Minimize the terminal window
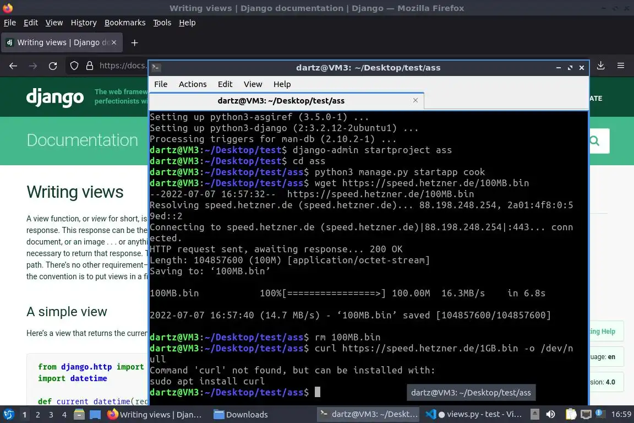The height and width of the screenshot is (423, 634). click(559, 68)
